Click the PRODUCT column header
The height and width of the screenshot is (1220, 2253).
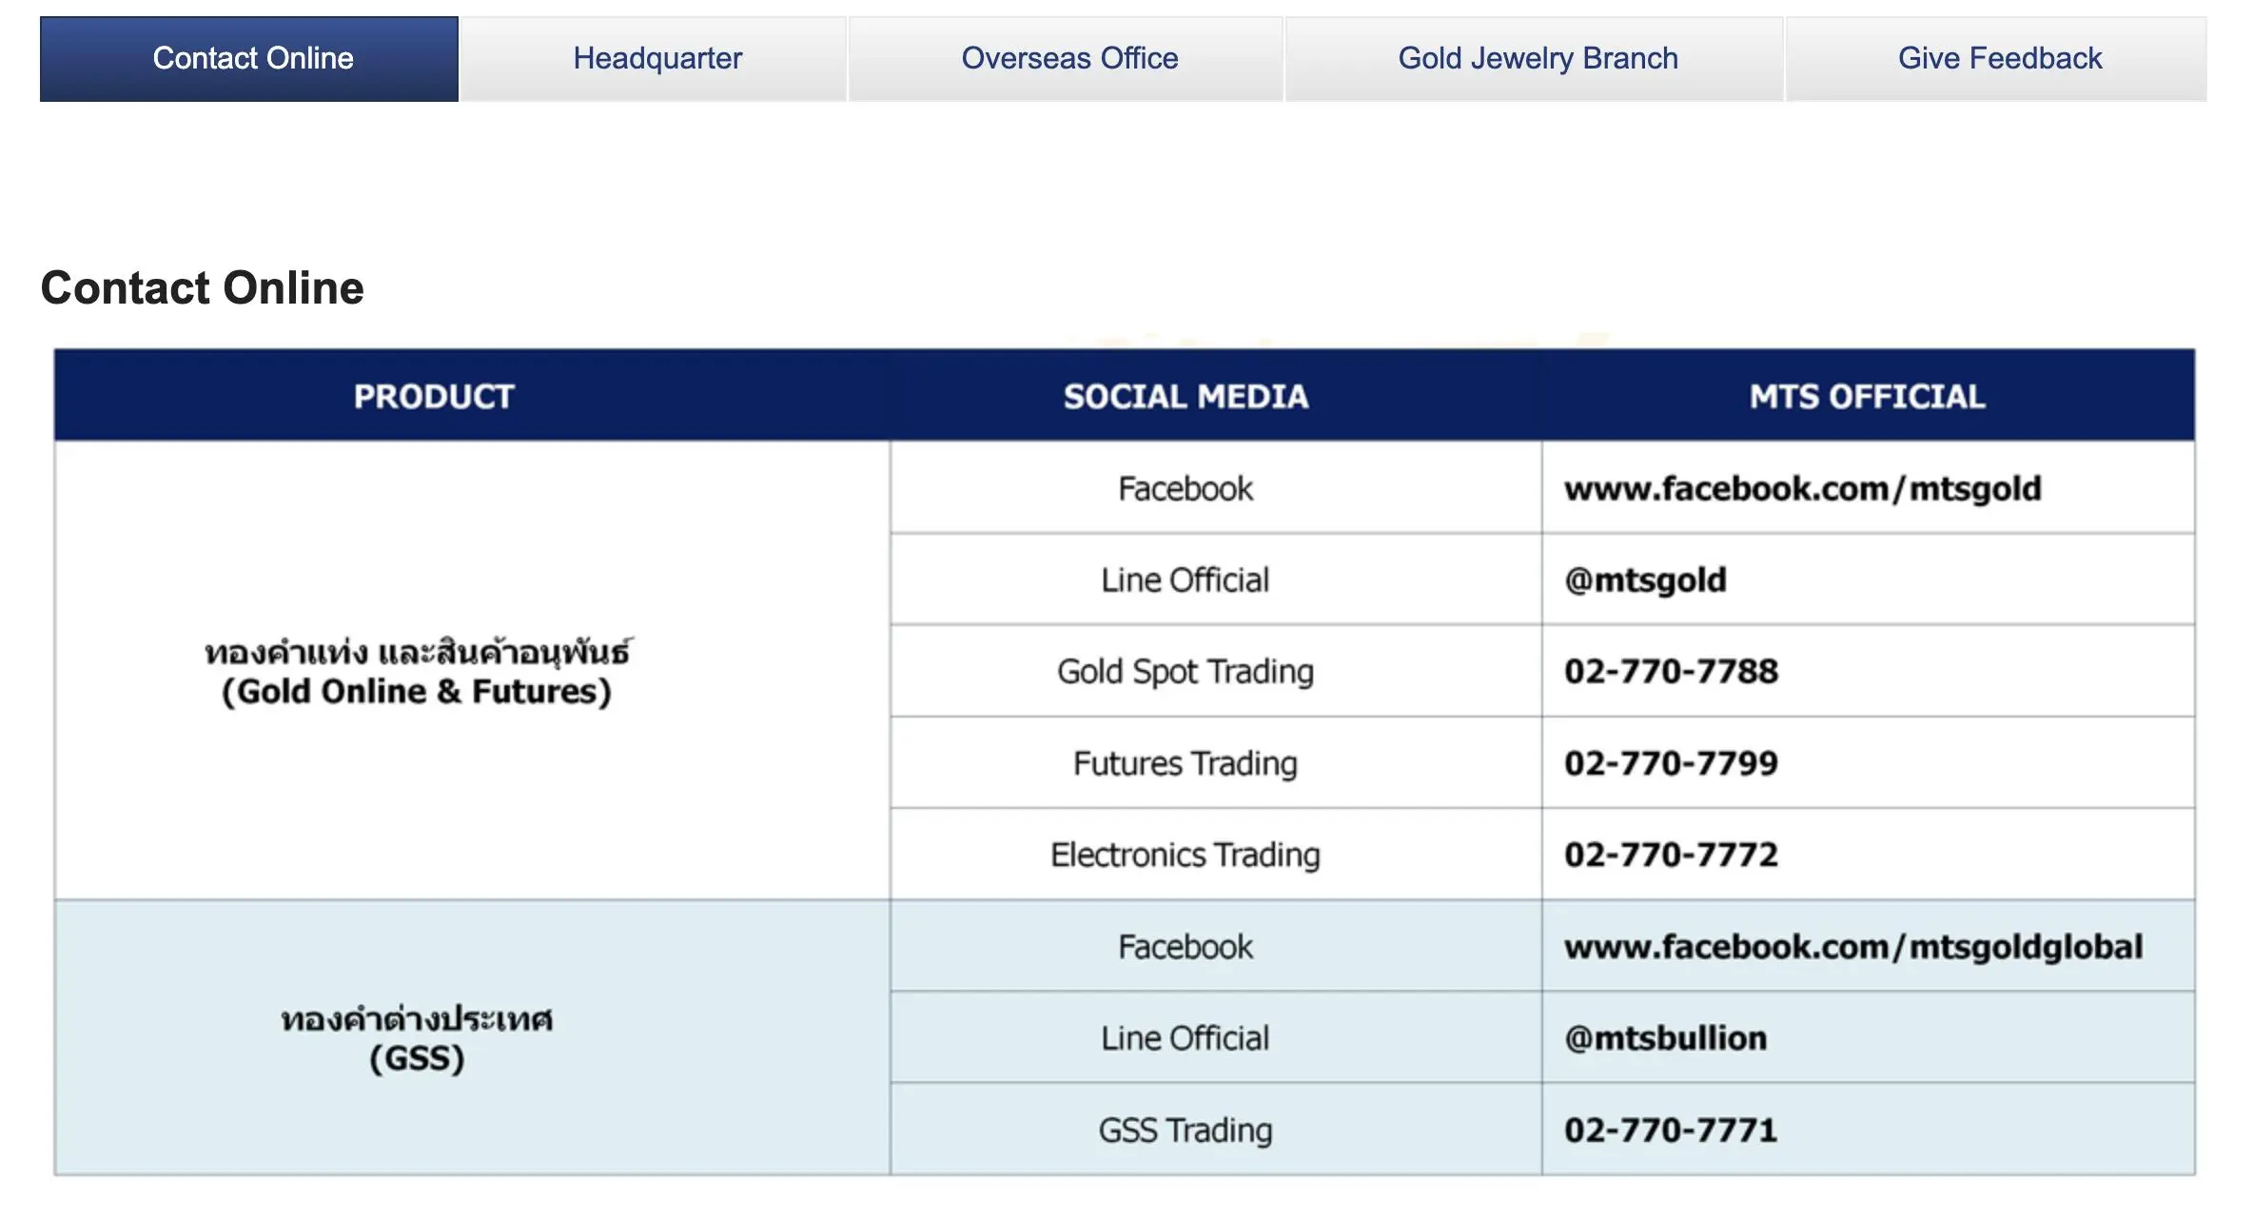[x=434, y=396]
